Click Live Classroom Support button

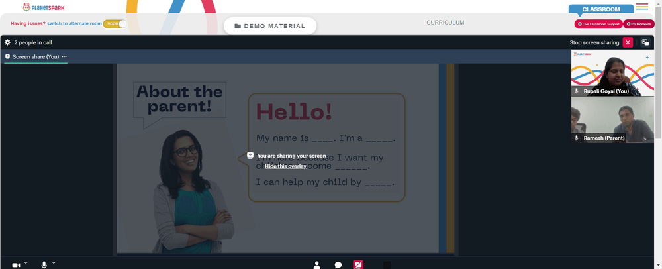click(x=598, y=24)
